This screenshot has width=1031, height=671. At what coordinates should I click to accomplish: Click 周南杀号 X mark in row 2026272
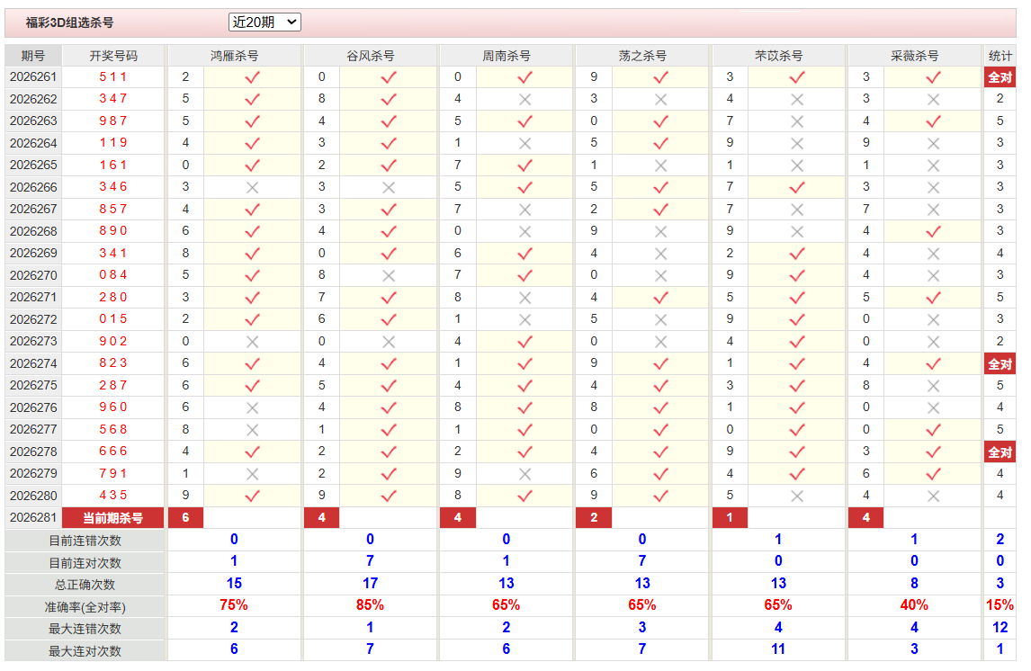tap(524, 320)
